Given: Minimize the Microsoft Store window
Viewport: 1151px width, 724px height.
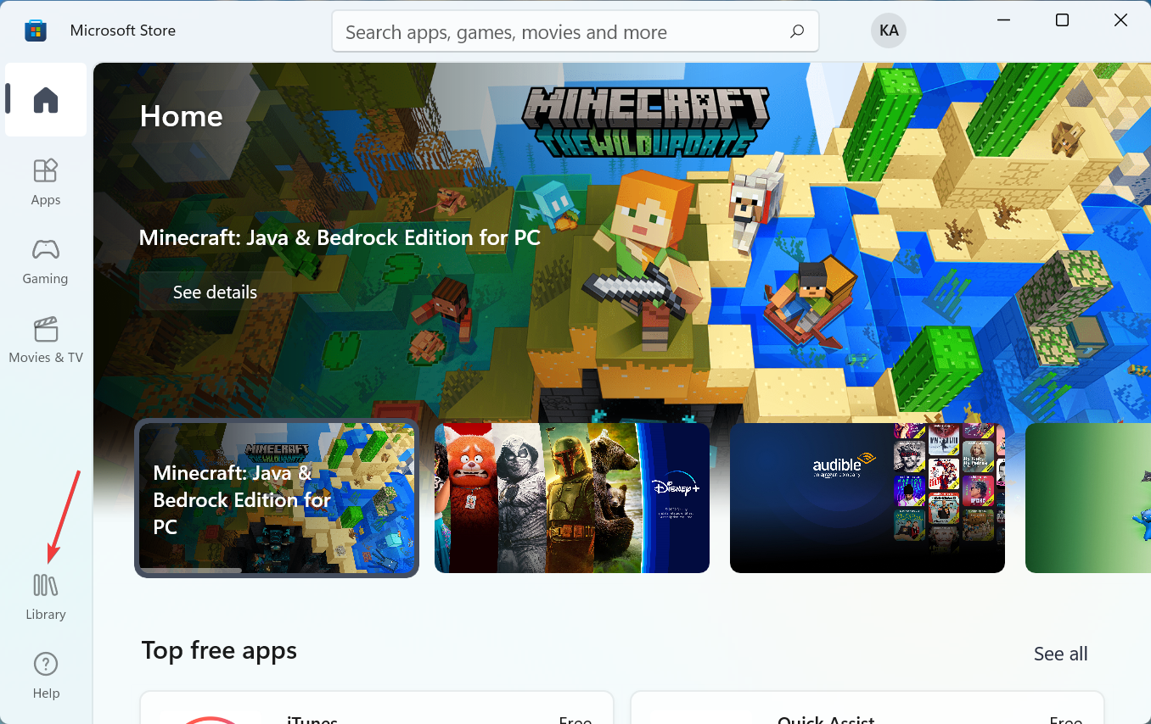Looking at the screenshot, I should click(x=1003, y=19).
